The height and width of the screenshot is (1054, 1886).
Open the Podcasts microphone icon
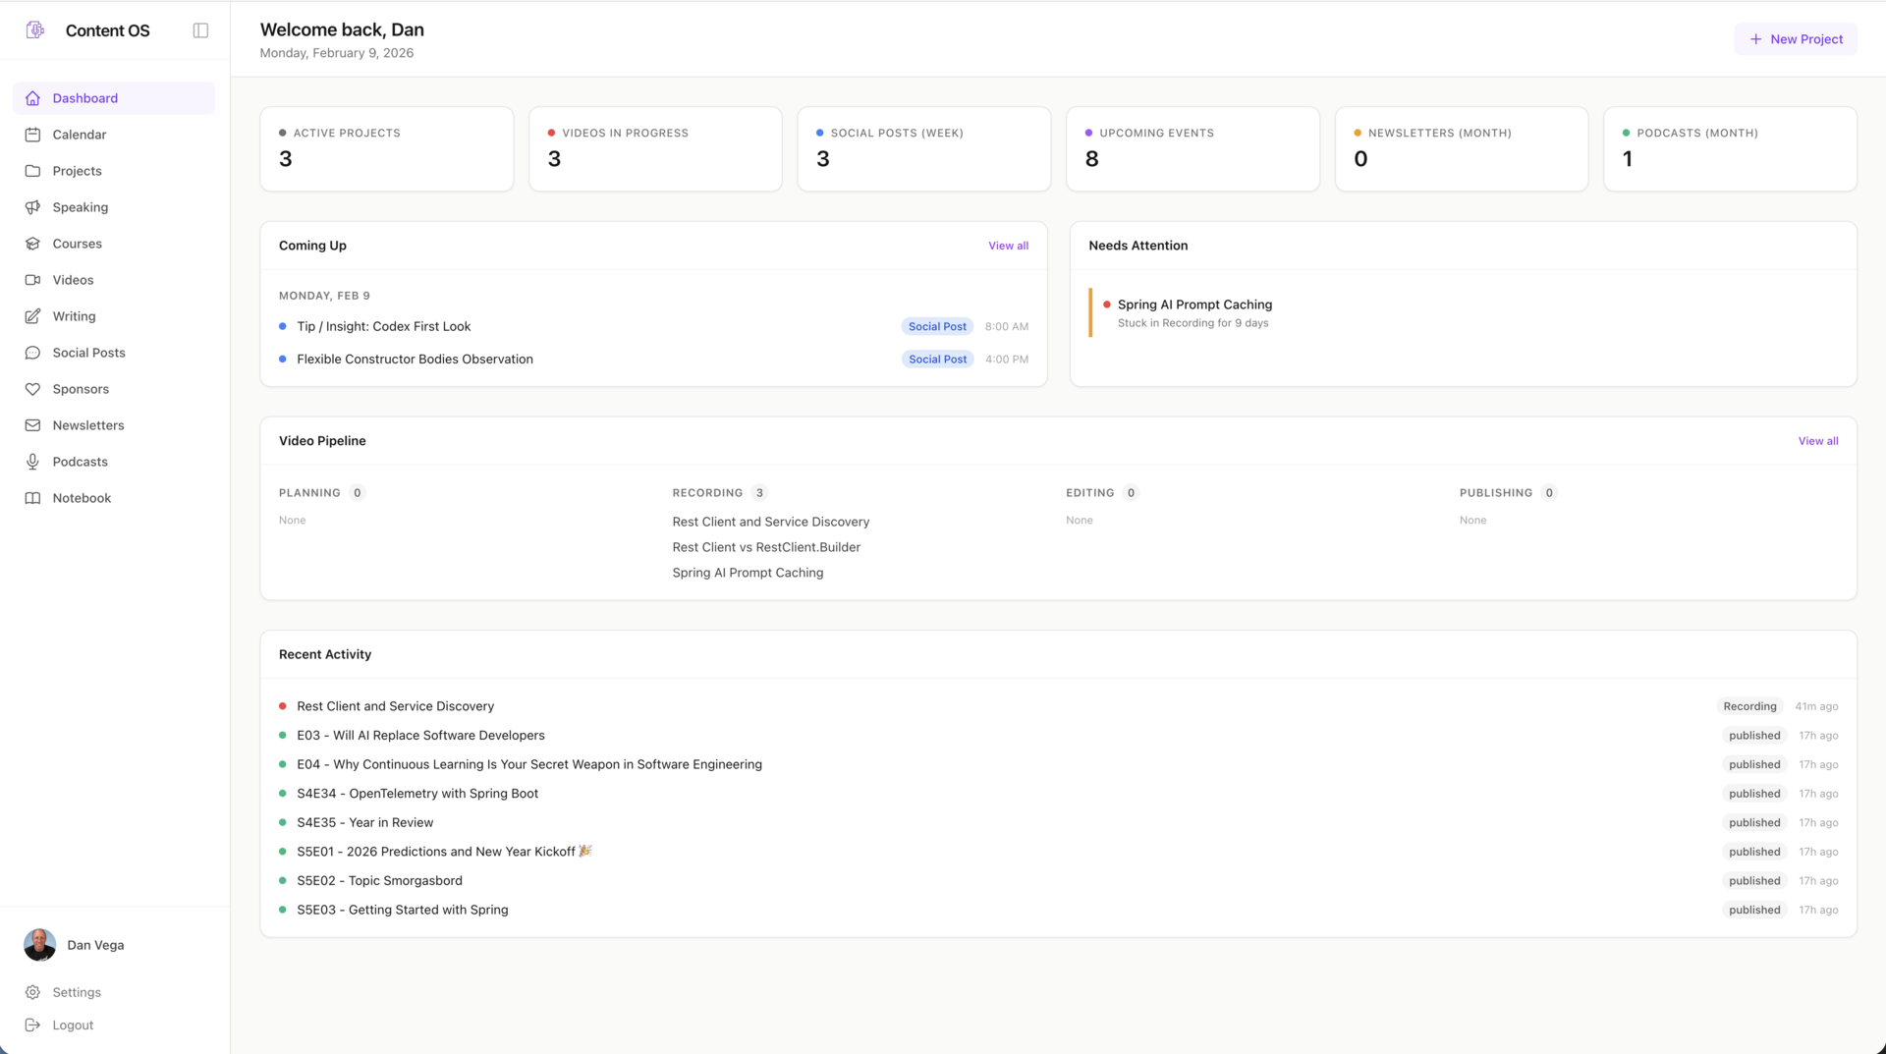coord(32,462)
